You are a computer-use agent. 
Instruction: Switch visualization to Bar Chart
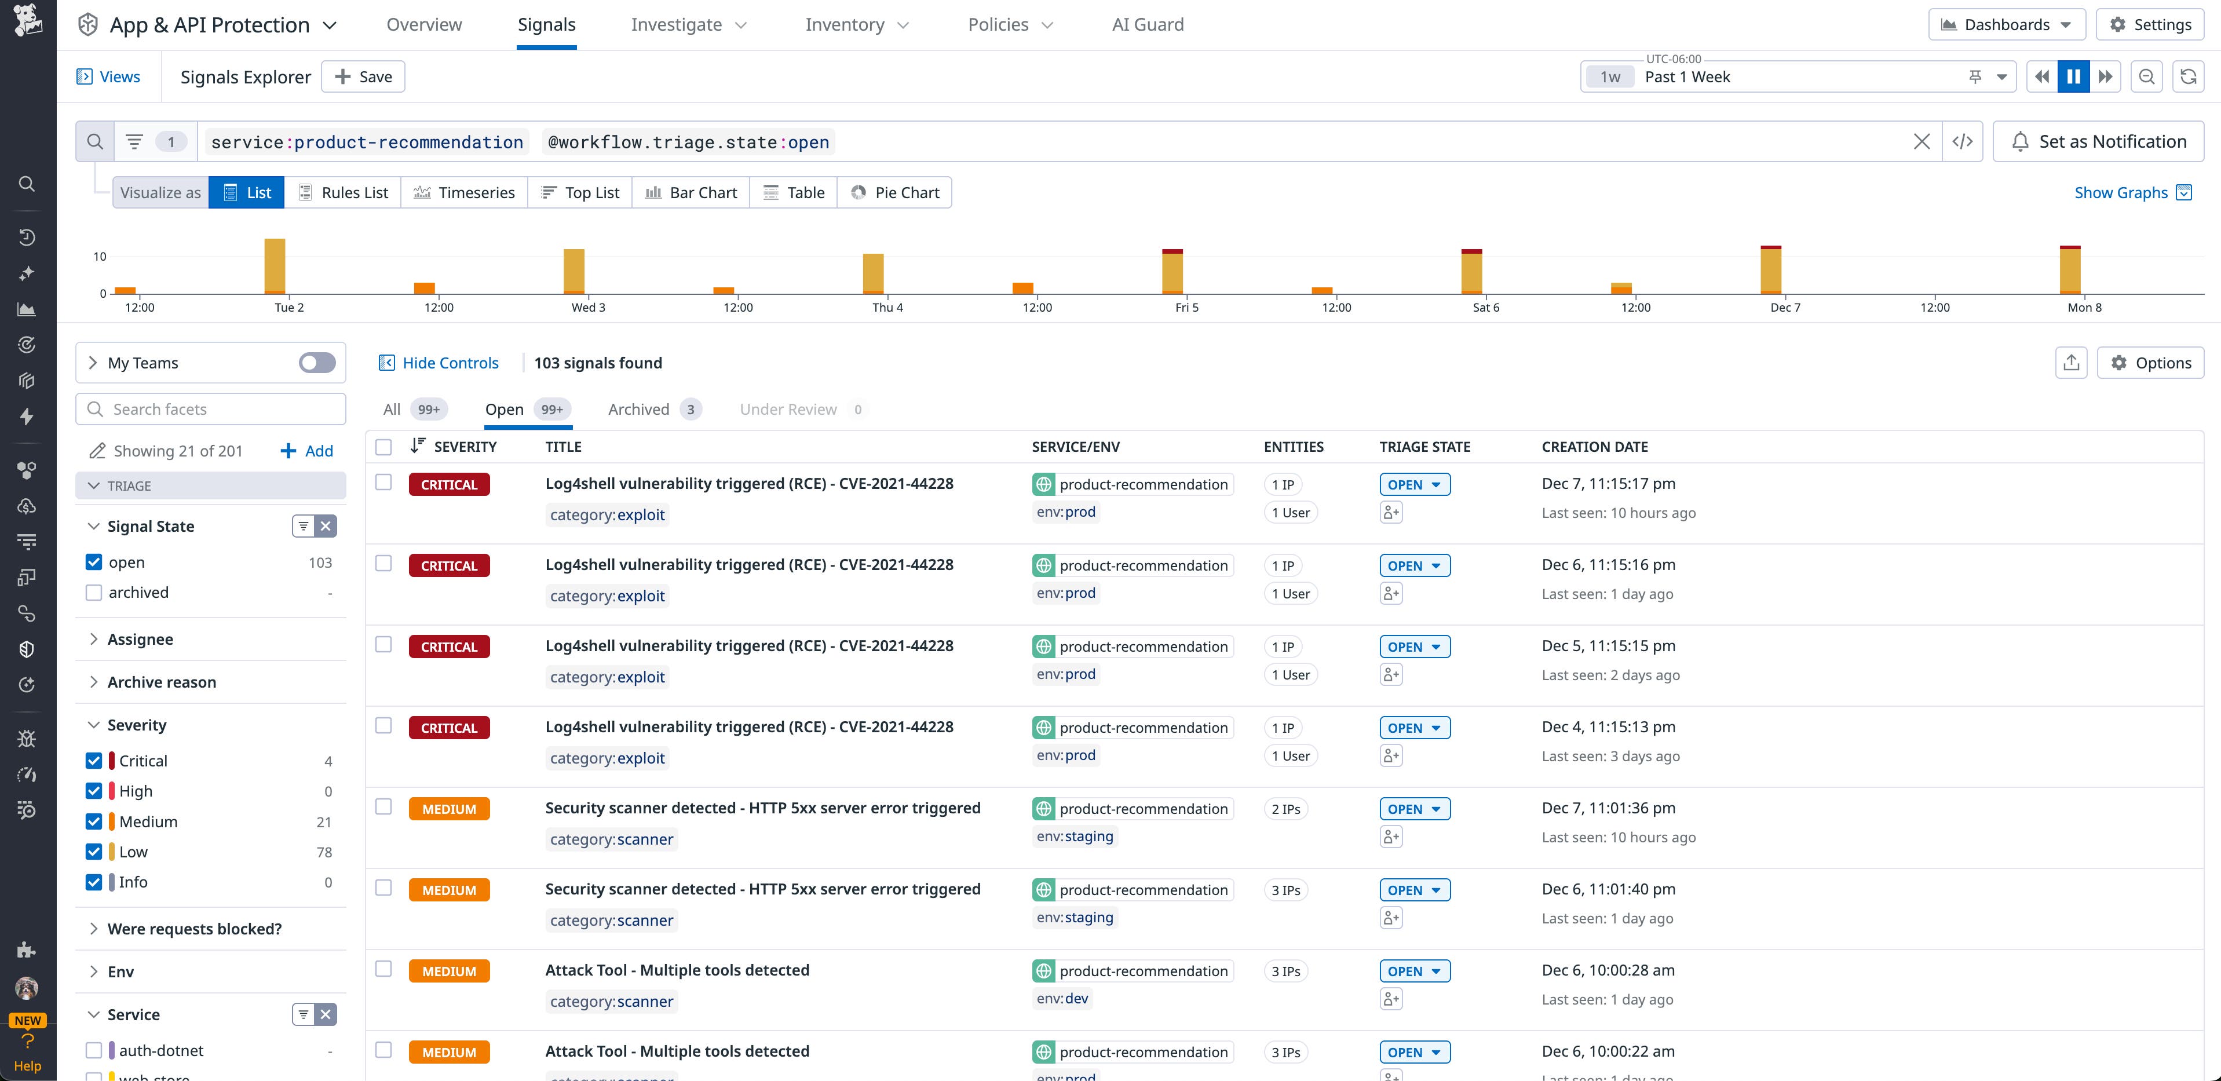pyautogui.click(x=691, y=191)
